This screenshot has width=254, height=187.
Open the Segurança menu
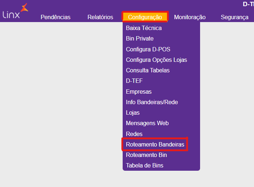click(234, 17)
